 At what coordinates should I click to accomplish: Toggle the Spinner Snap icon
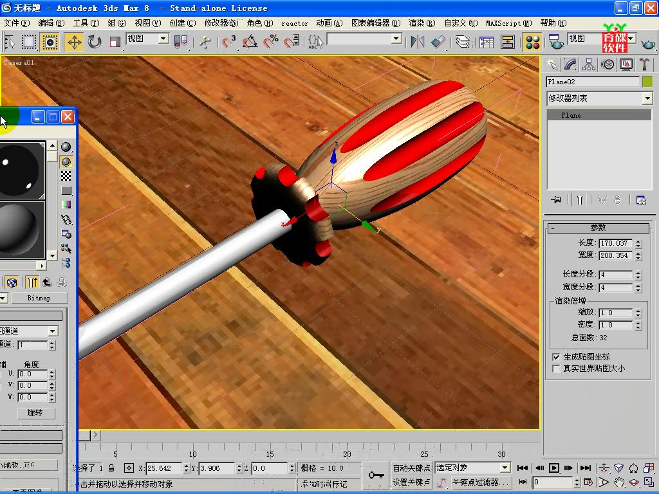click(292, 42)
